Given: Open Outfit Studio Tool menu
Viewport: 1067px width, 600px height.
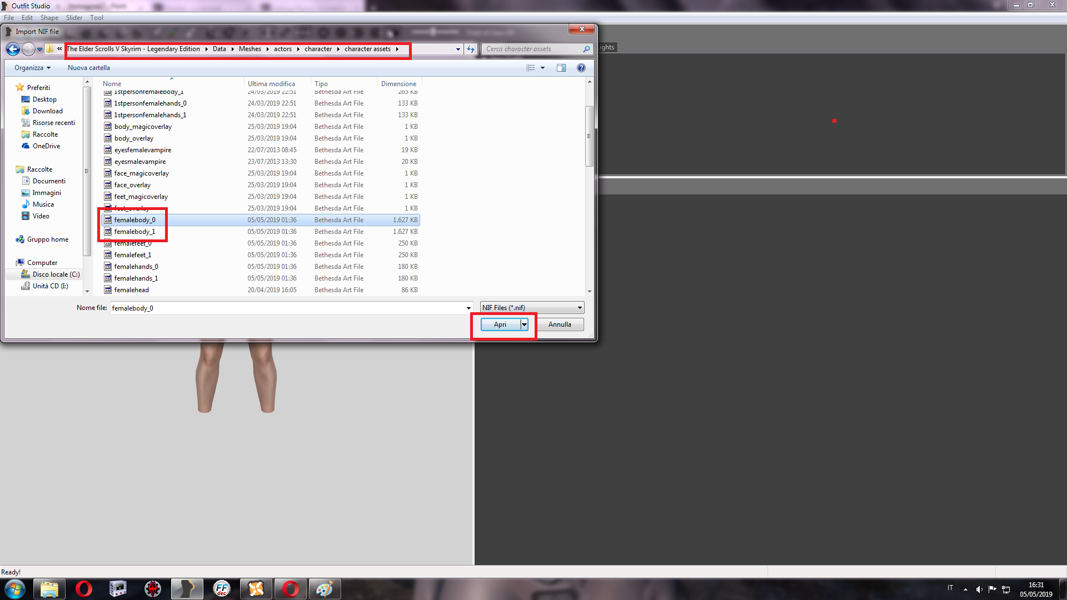Looking at the screenshot, I should pos(97,18).
